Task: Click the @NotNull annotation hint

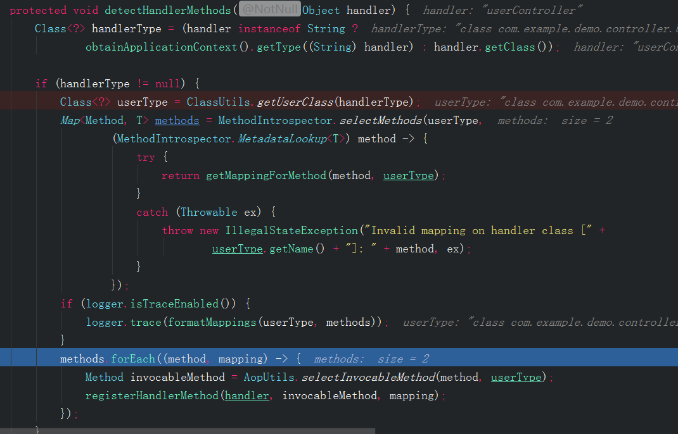Action: [270, 9]
